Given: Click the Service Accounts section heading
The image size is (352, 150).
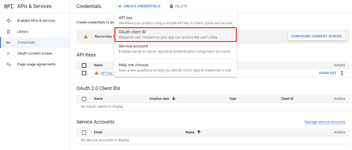Looking at the screenshot, I should pyautogui.click(x=96, y=122).
